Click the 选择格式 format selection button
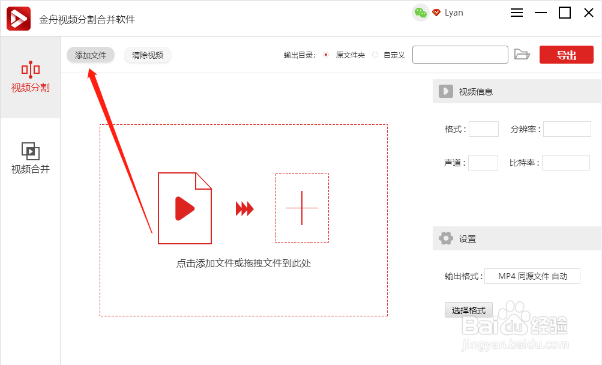The image size is (602, 365). point(468,310)
